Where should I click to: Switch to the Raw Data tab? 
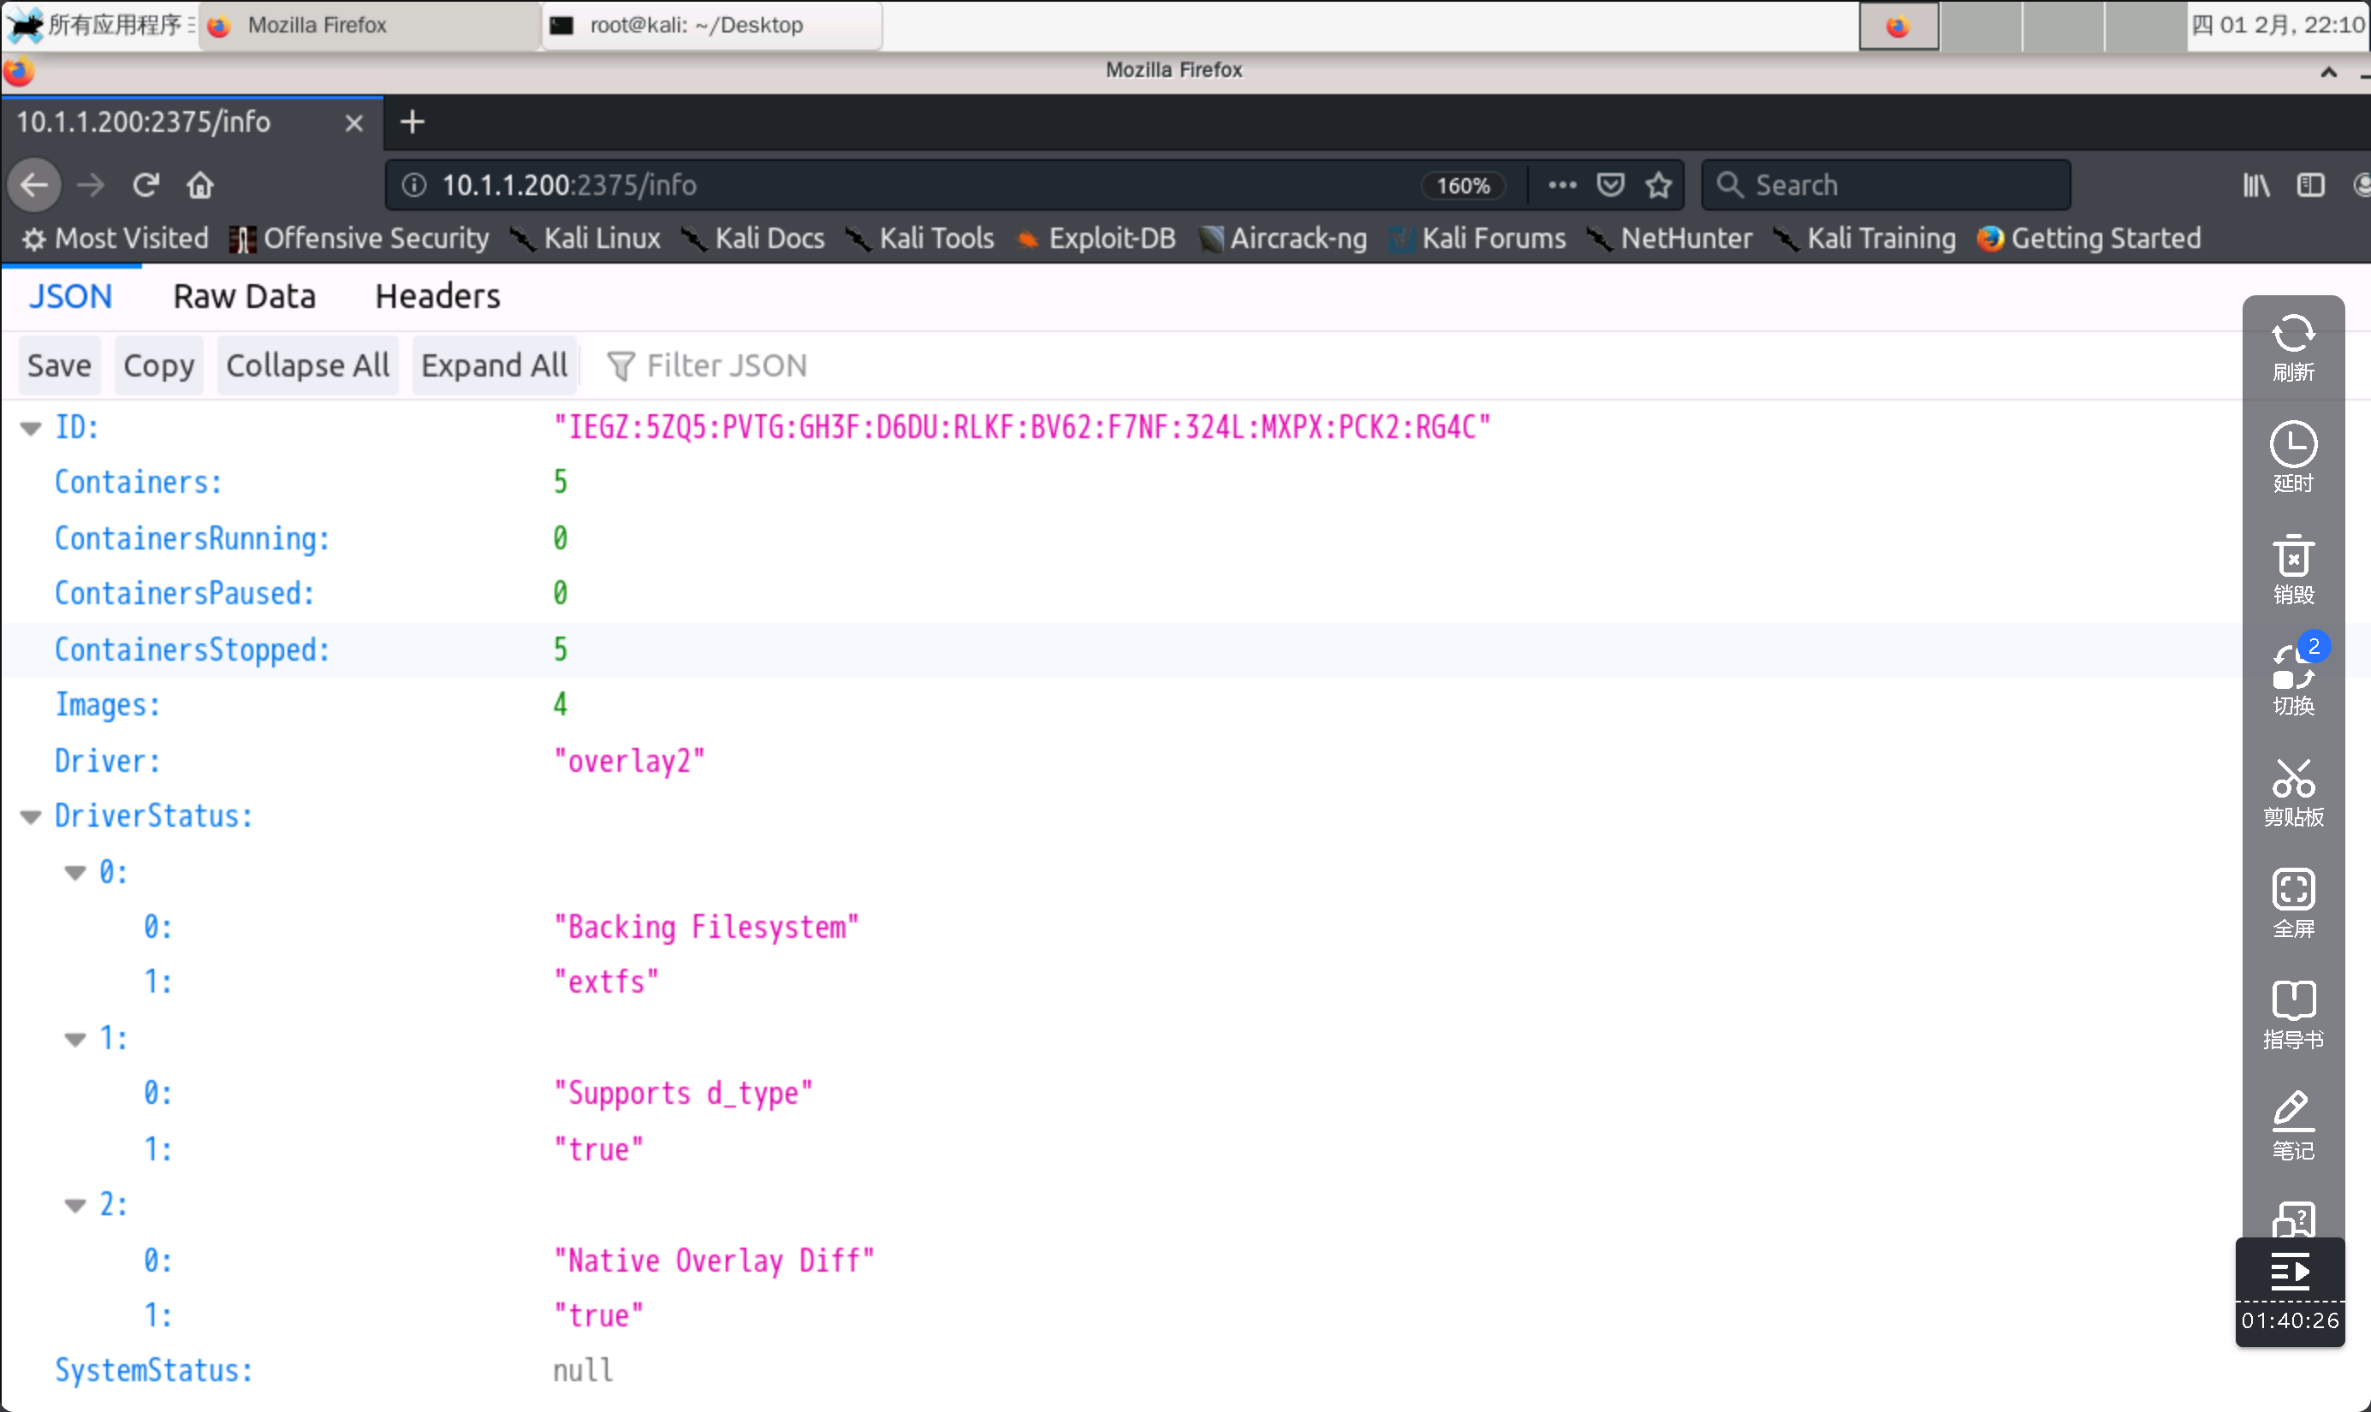(x=244, y=297)
